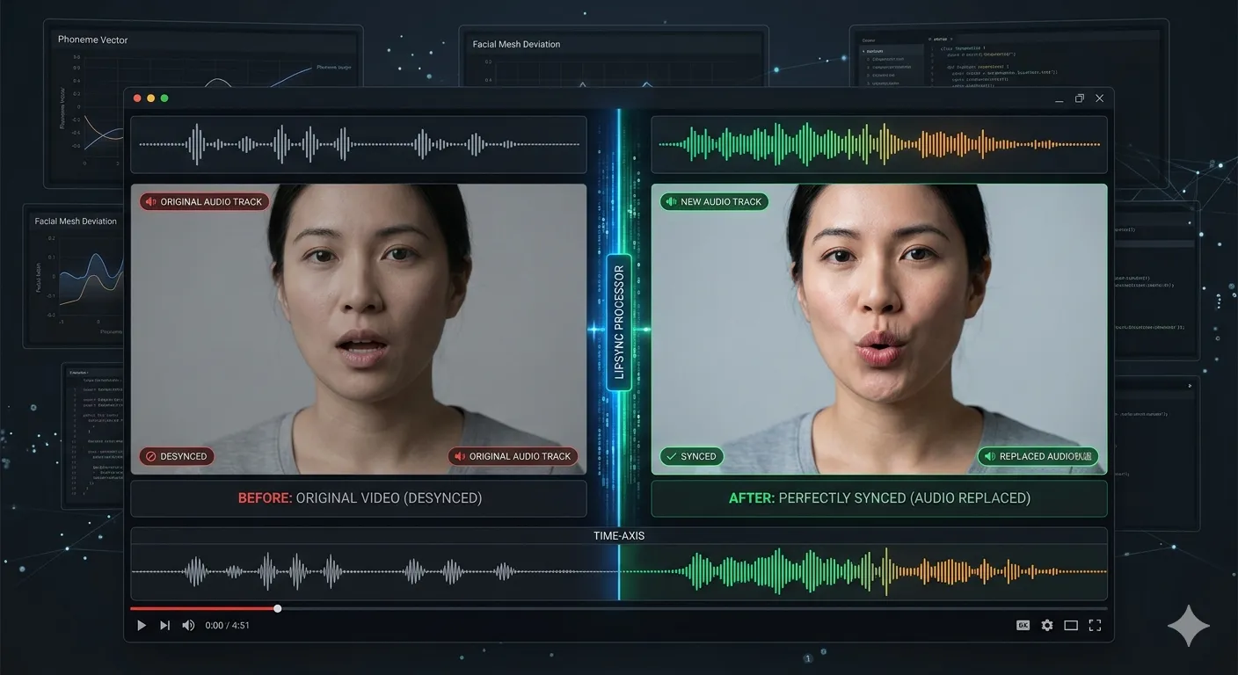The image size is (1238, 675).
Task: Click the green SYNCED status badge
Action: (x=691, y=456)
